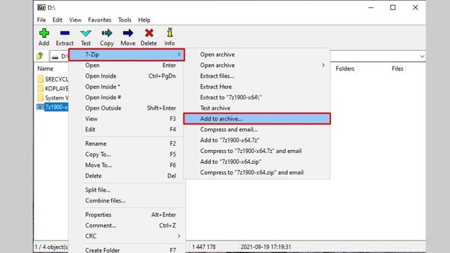
Task: Open the Favorites menu
Action: pyautogui.click(x=100, y=20)
